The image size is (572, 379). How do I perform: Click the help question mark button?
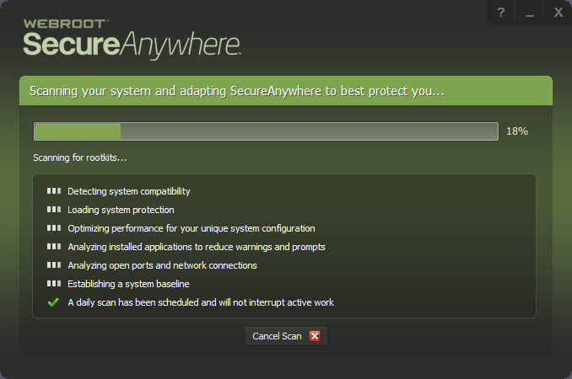point(501,13)
